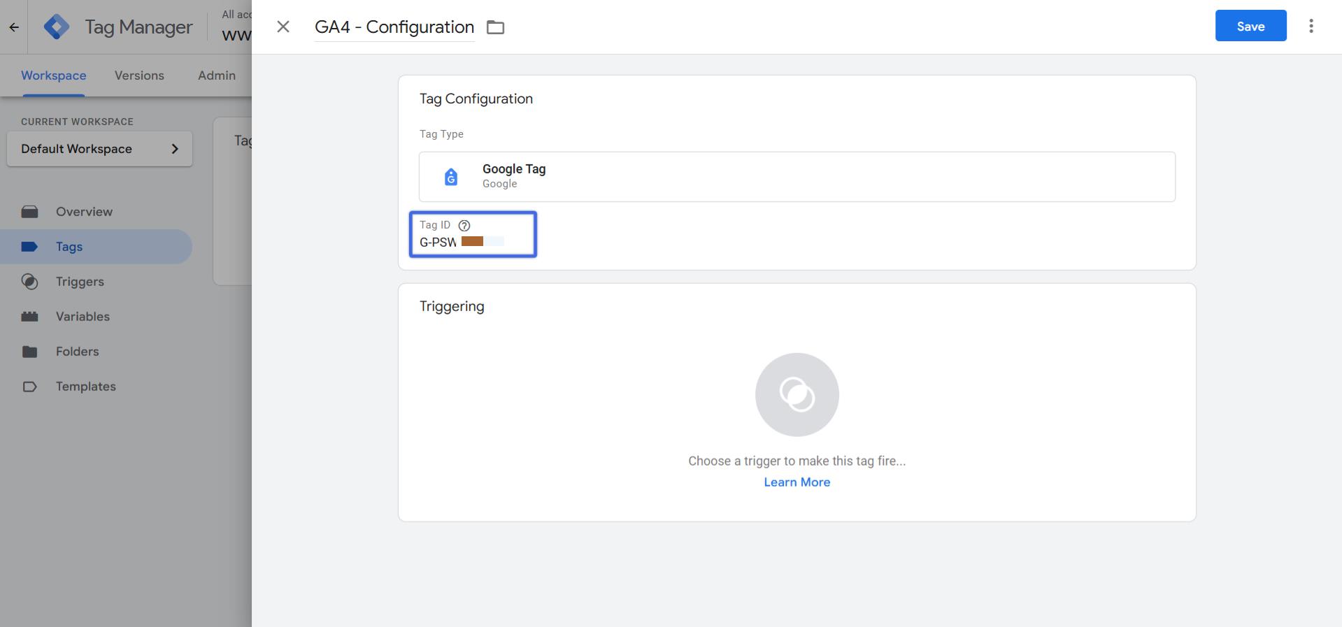The height and width of the screenshot is (627, 1342).
Task: Click the Overview briefcase icon
Action: (29, 212)
